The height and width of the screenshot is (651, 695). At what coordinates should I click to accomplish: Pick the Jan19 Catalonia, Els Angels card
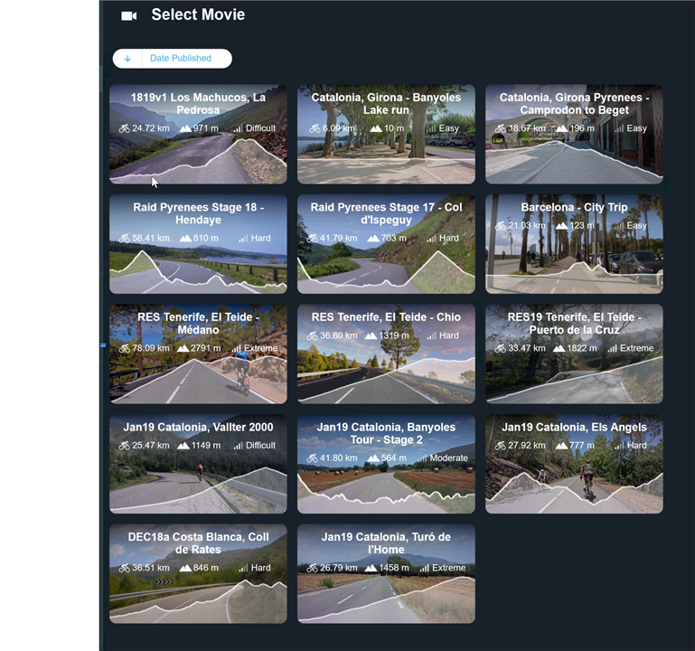coord(574,464)
